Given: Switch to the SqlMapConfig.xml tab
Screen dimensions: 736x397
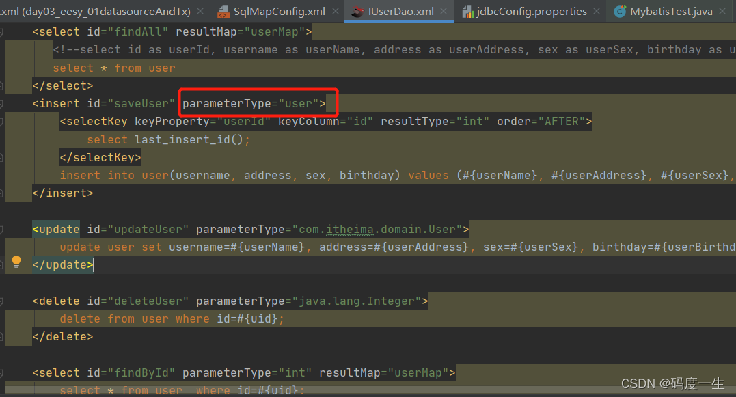Looking at the screenshot, I should coord(279,11).
